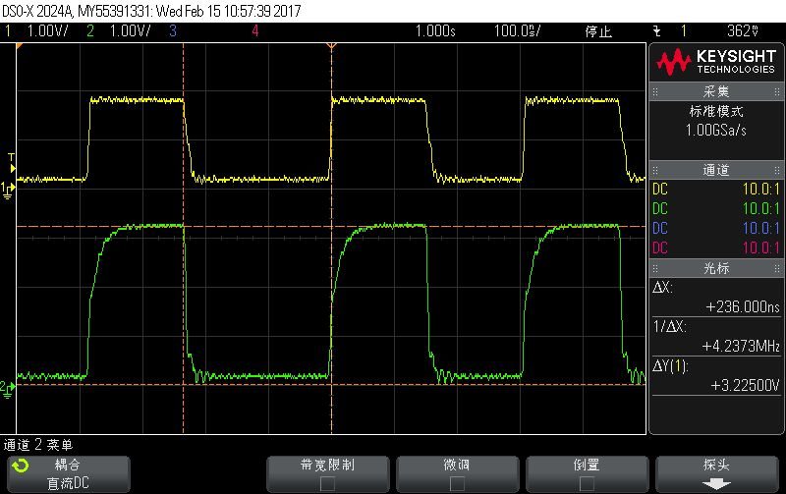Click the 1/ΔX +4.2373MHz value
This screenshot has width=786, height=494.
741,346
